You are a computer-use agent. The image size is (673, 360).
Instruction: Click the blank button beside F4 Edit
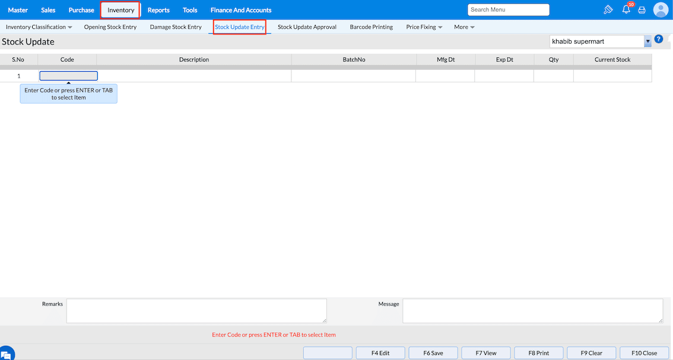tap(328, 353)
